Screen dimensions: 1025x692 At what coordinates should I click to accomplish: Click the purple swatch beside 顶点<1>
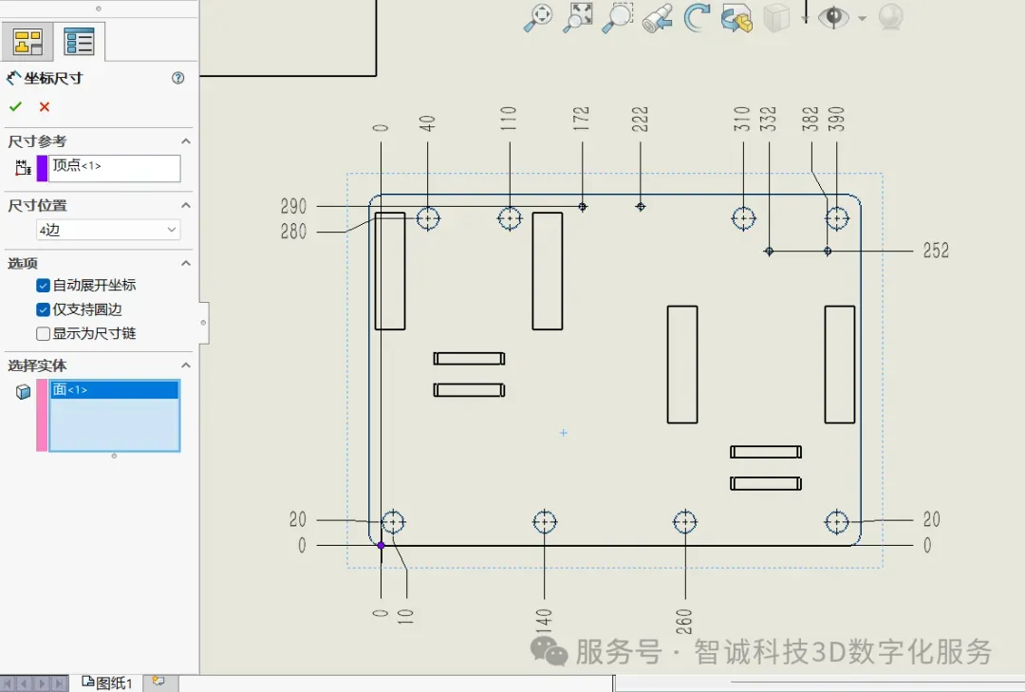pyautogui.click(x=42, y=168)
